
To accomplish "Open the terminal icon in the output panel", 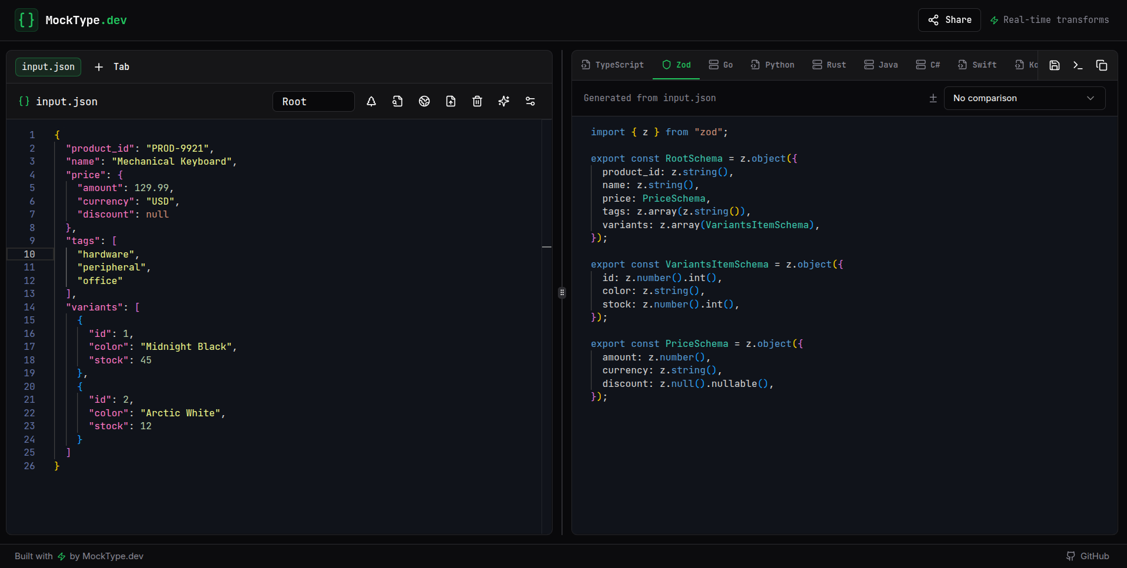I will 1078,65.
